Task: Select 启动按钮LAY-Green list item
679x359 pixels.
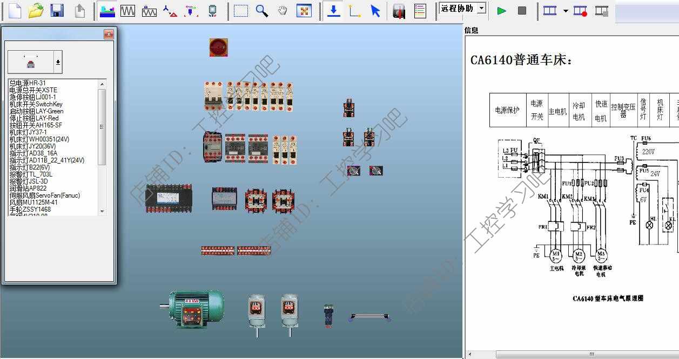Action: (36, 111)
